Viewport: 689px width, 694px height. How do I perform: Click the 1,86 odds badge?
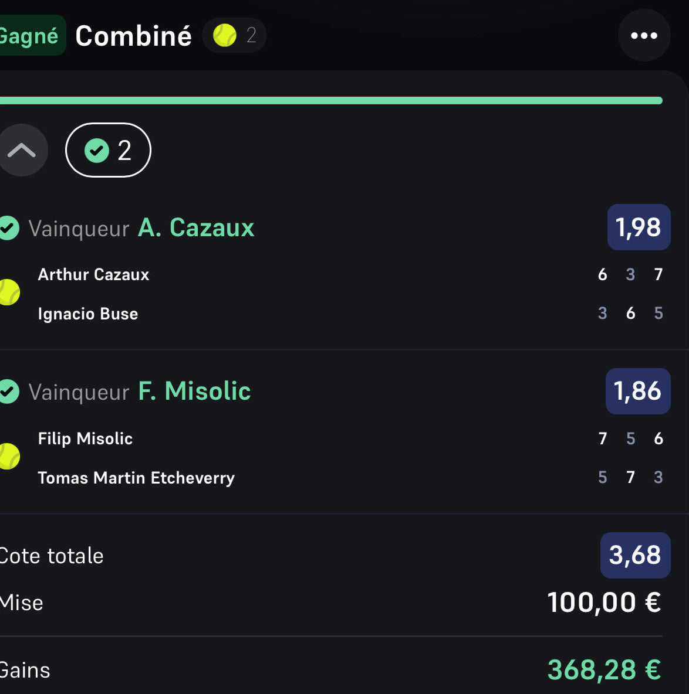point(638,391)
